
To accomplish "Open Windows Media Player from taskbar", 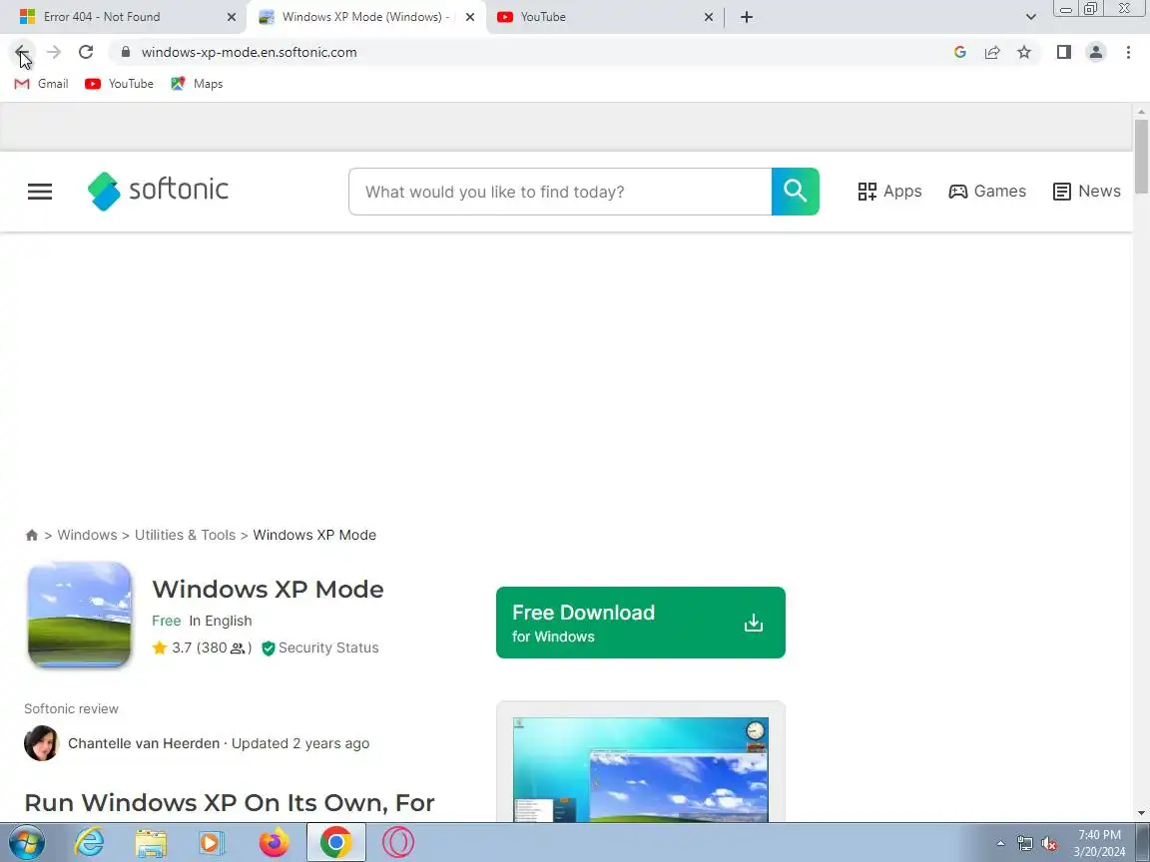I will [x=212, y=843].
